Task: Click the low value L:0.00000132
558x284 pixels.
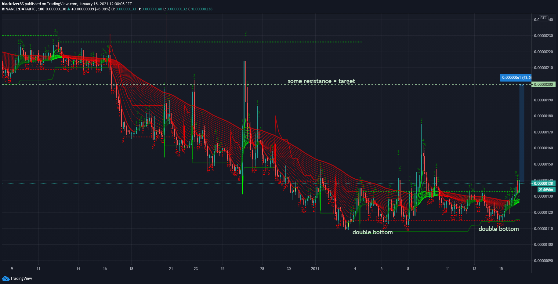Action: point(175,9)
